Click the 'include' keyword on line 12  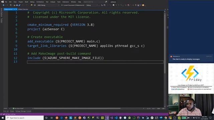pyautogui.click(x=34, y=58)
